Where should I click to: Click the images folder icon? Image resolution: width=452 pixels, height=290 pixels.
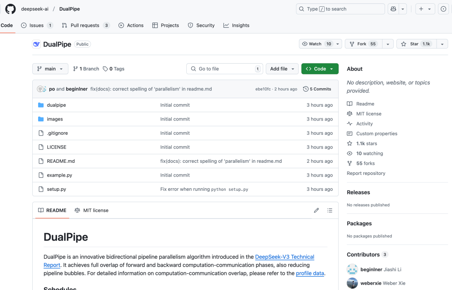click(x=41, y=119)
